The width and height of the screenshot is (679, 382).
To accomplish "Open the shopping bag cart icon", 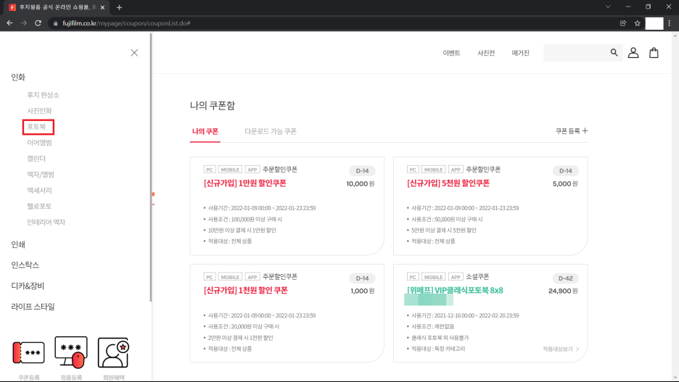I will coord(654,53).
